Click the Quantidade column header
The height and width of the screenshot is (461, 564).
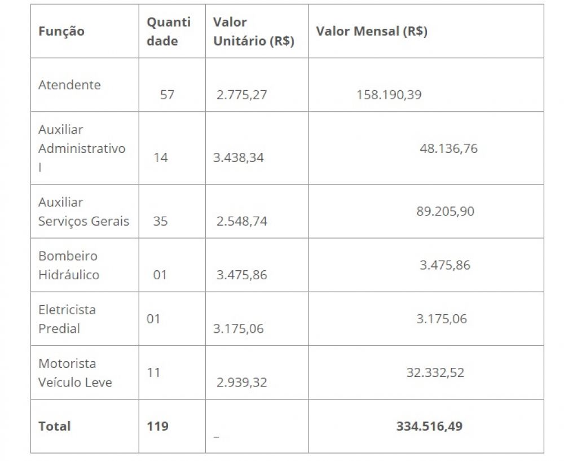[x=169, y=32]
